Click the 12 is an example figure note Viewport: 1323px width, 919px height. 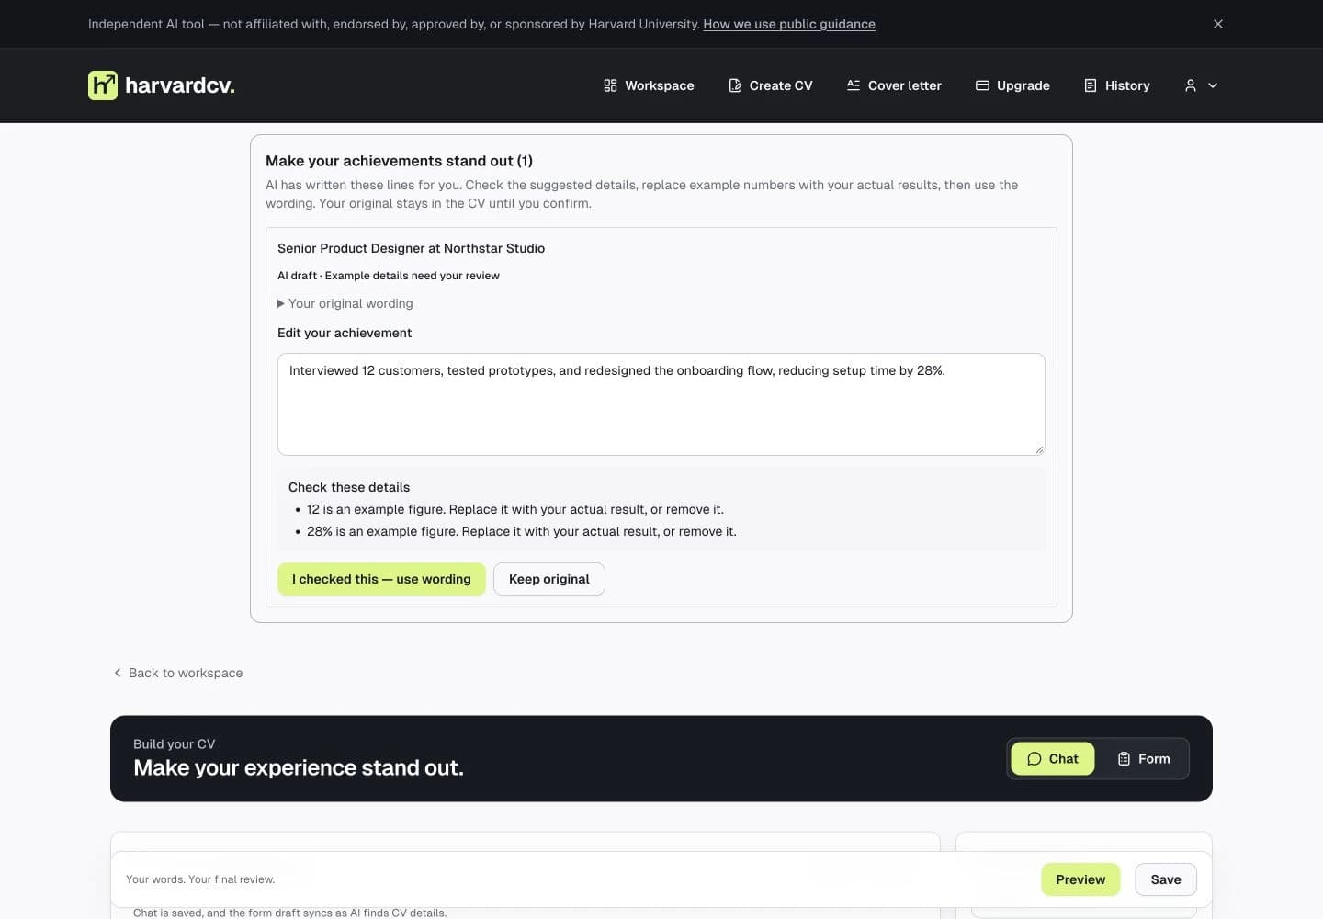click(x=515, y=509)
